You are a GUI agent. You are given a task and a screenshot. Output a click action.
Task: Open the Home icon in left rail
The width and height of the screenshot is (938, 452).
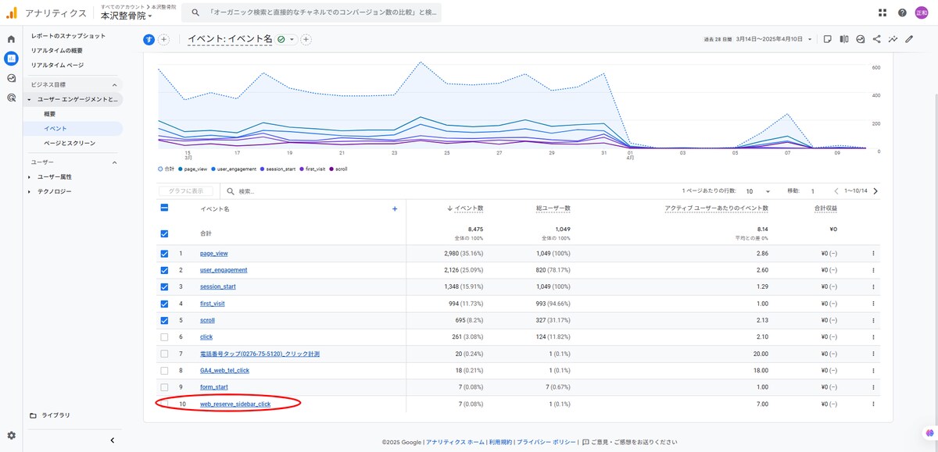[x=11, y=39]
